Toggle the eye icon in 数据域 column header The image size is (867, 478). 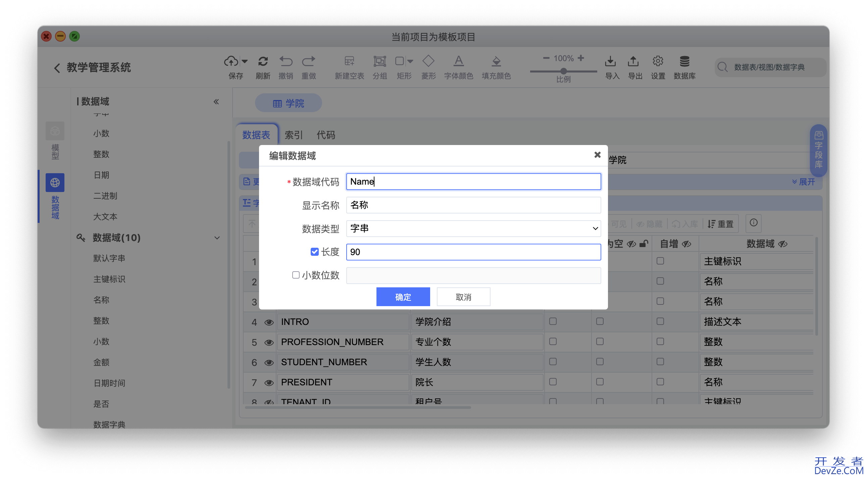[x=782, y=244]
